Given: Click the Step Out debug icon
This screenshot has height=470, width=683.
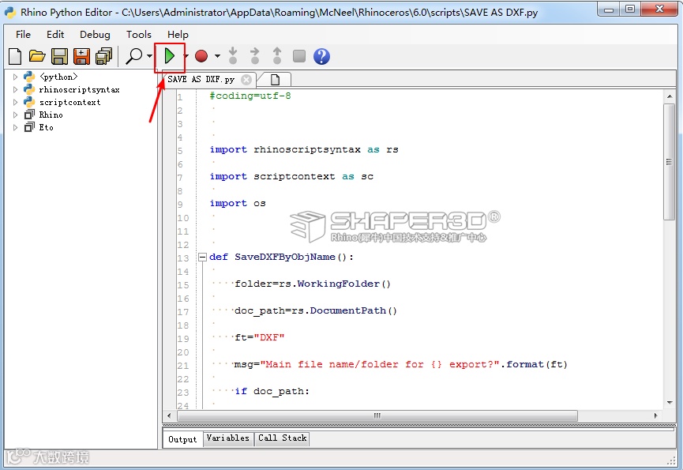Looking at the screenshot, I should click(277, 56).
